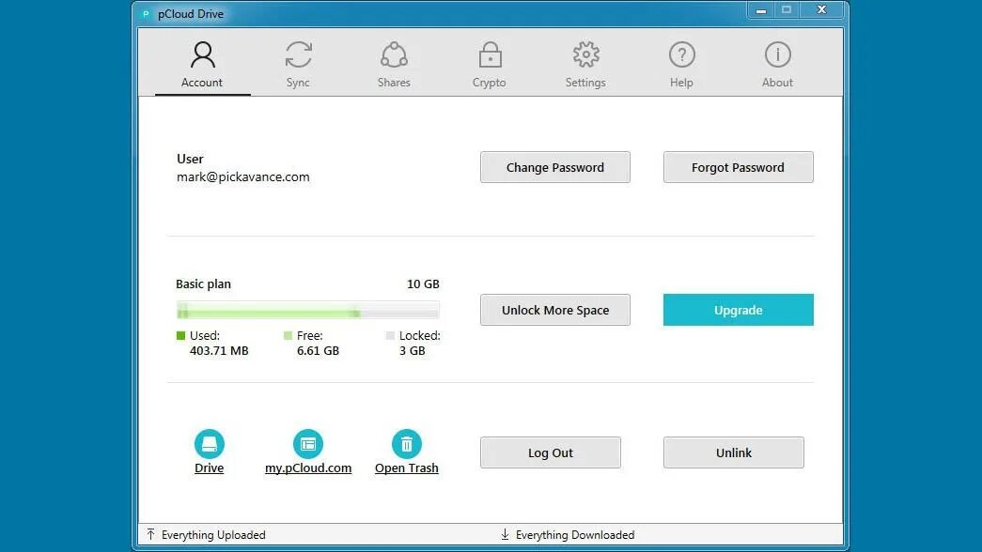Click the dark green Used legend swatch
982x552 pixels.
click(181, 335)
